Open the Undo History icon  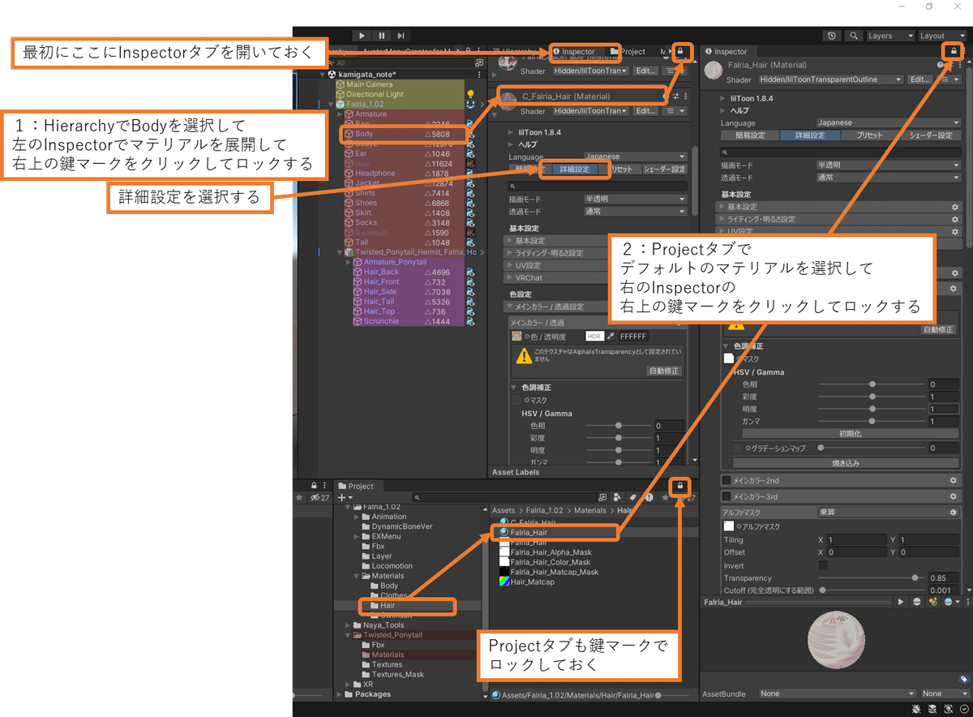pyautogui.click(x=833, y=36)
